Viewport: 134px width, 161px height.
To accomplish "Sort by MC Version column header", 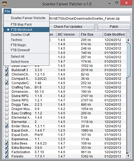I will (x=68, y=35).
